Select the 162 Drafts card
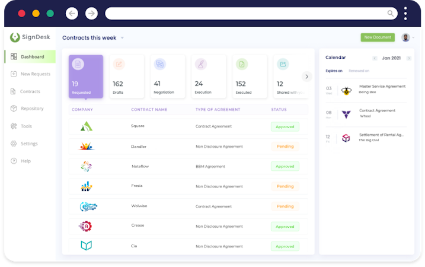 [127, 77]
